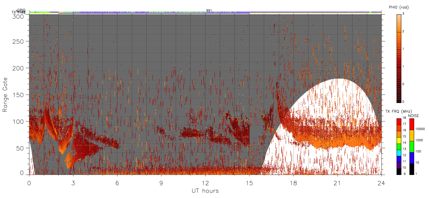Click the 'Range Gate' y-axis title
This screenshot has height=198, width=429.
coord(5,95)
